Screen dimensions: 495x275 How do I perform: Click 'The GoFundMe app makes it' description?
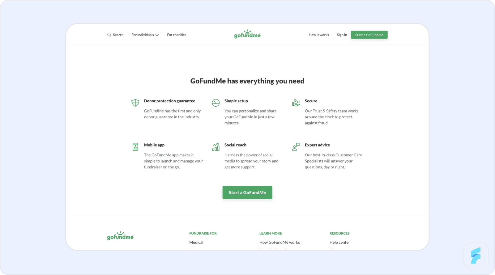(173, 161)
